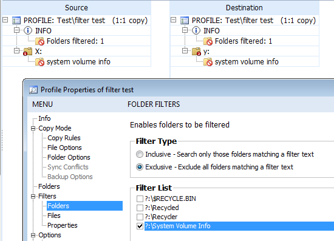
Task: Open File Options in the menu
Action: tap(64, 148)
